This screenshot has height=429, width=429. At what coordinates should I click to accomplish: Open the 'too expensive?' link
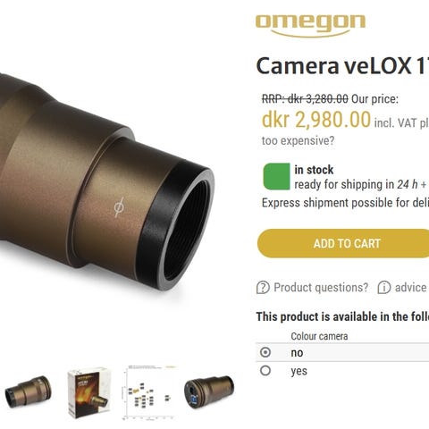point(298,140)
